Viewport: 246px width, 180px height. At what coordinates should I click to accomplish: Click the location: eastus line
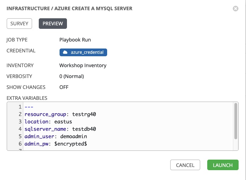[48, 122]
